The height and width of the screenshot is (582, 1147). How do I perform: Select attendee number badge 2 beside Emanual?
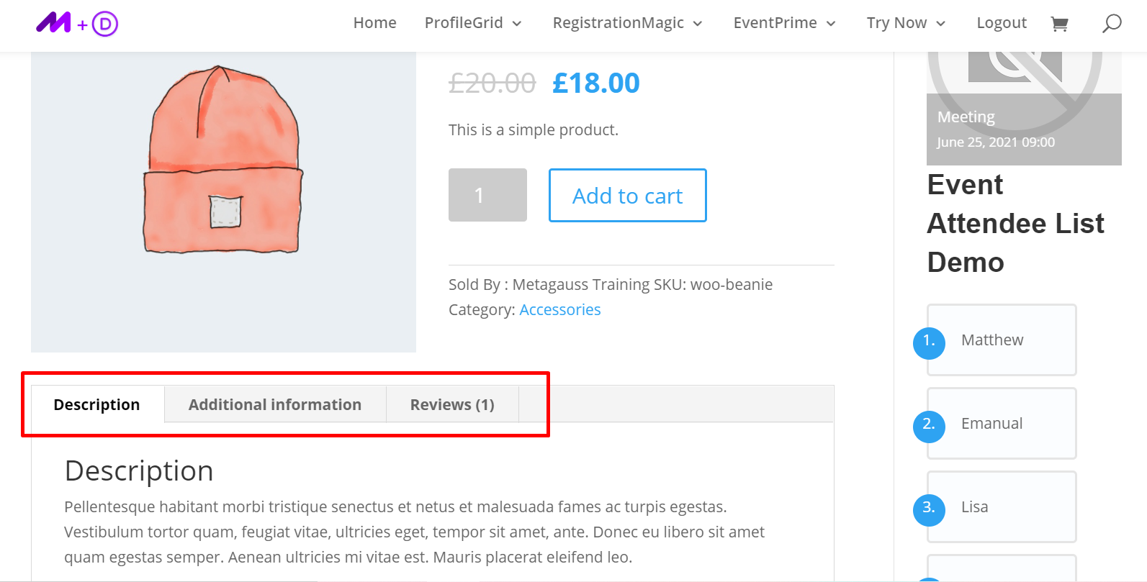(929, 427)
